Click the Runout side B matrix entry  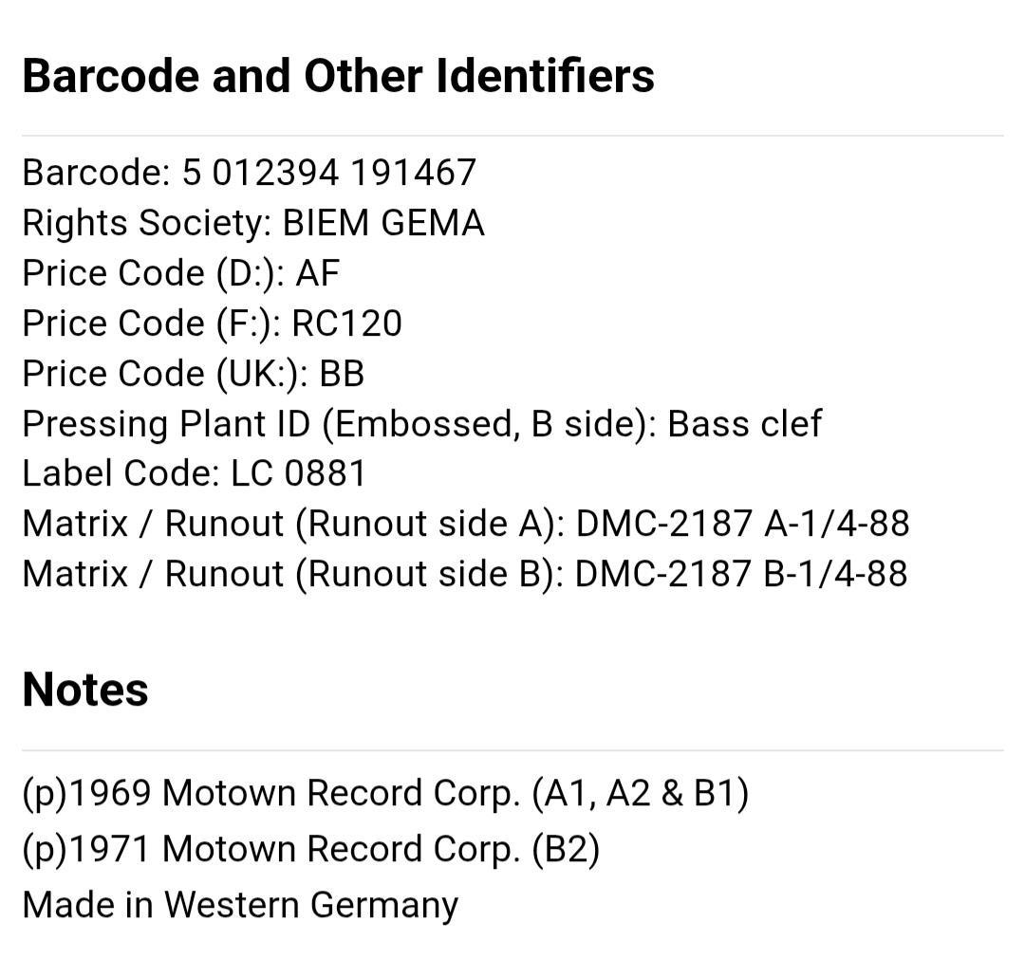[x=465, y=574]
